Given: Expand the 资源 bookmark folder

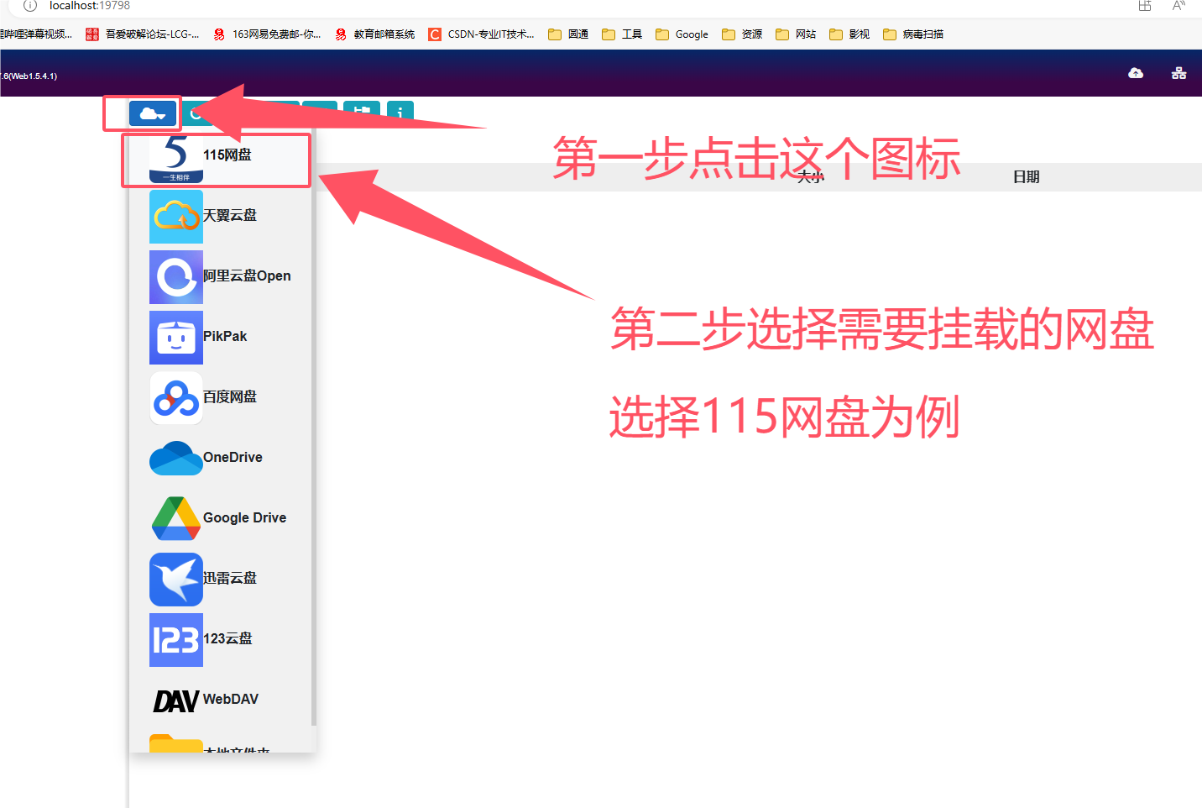Looking at the screenshot, I should tap(742, 34).
